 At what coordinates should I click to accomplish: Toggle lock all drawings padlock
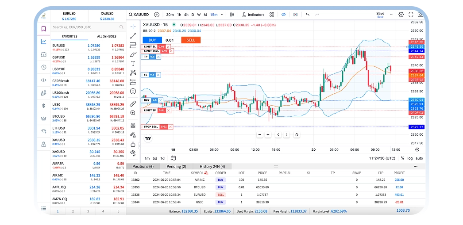coord(133,144)
